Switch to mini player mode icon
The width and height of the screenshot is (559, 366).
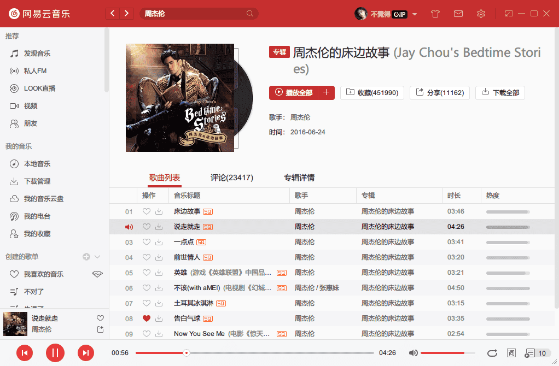[x=509, y=14]
